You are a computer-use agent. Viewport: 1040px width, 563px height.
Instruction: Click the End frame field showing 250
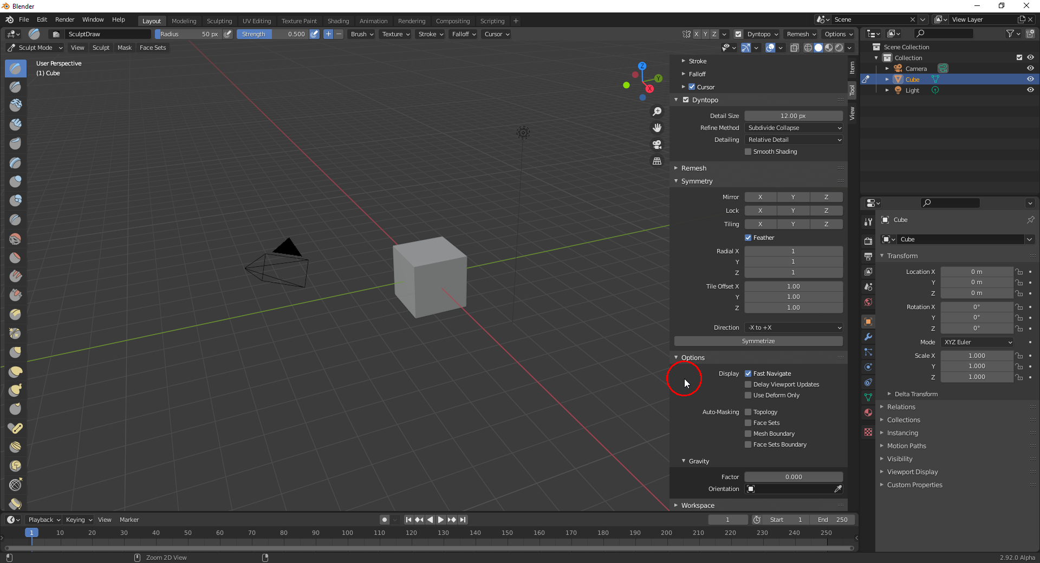click(x=834, y=519)
